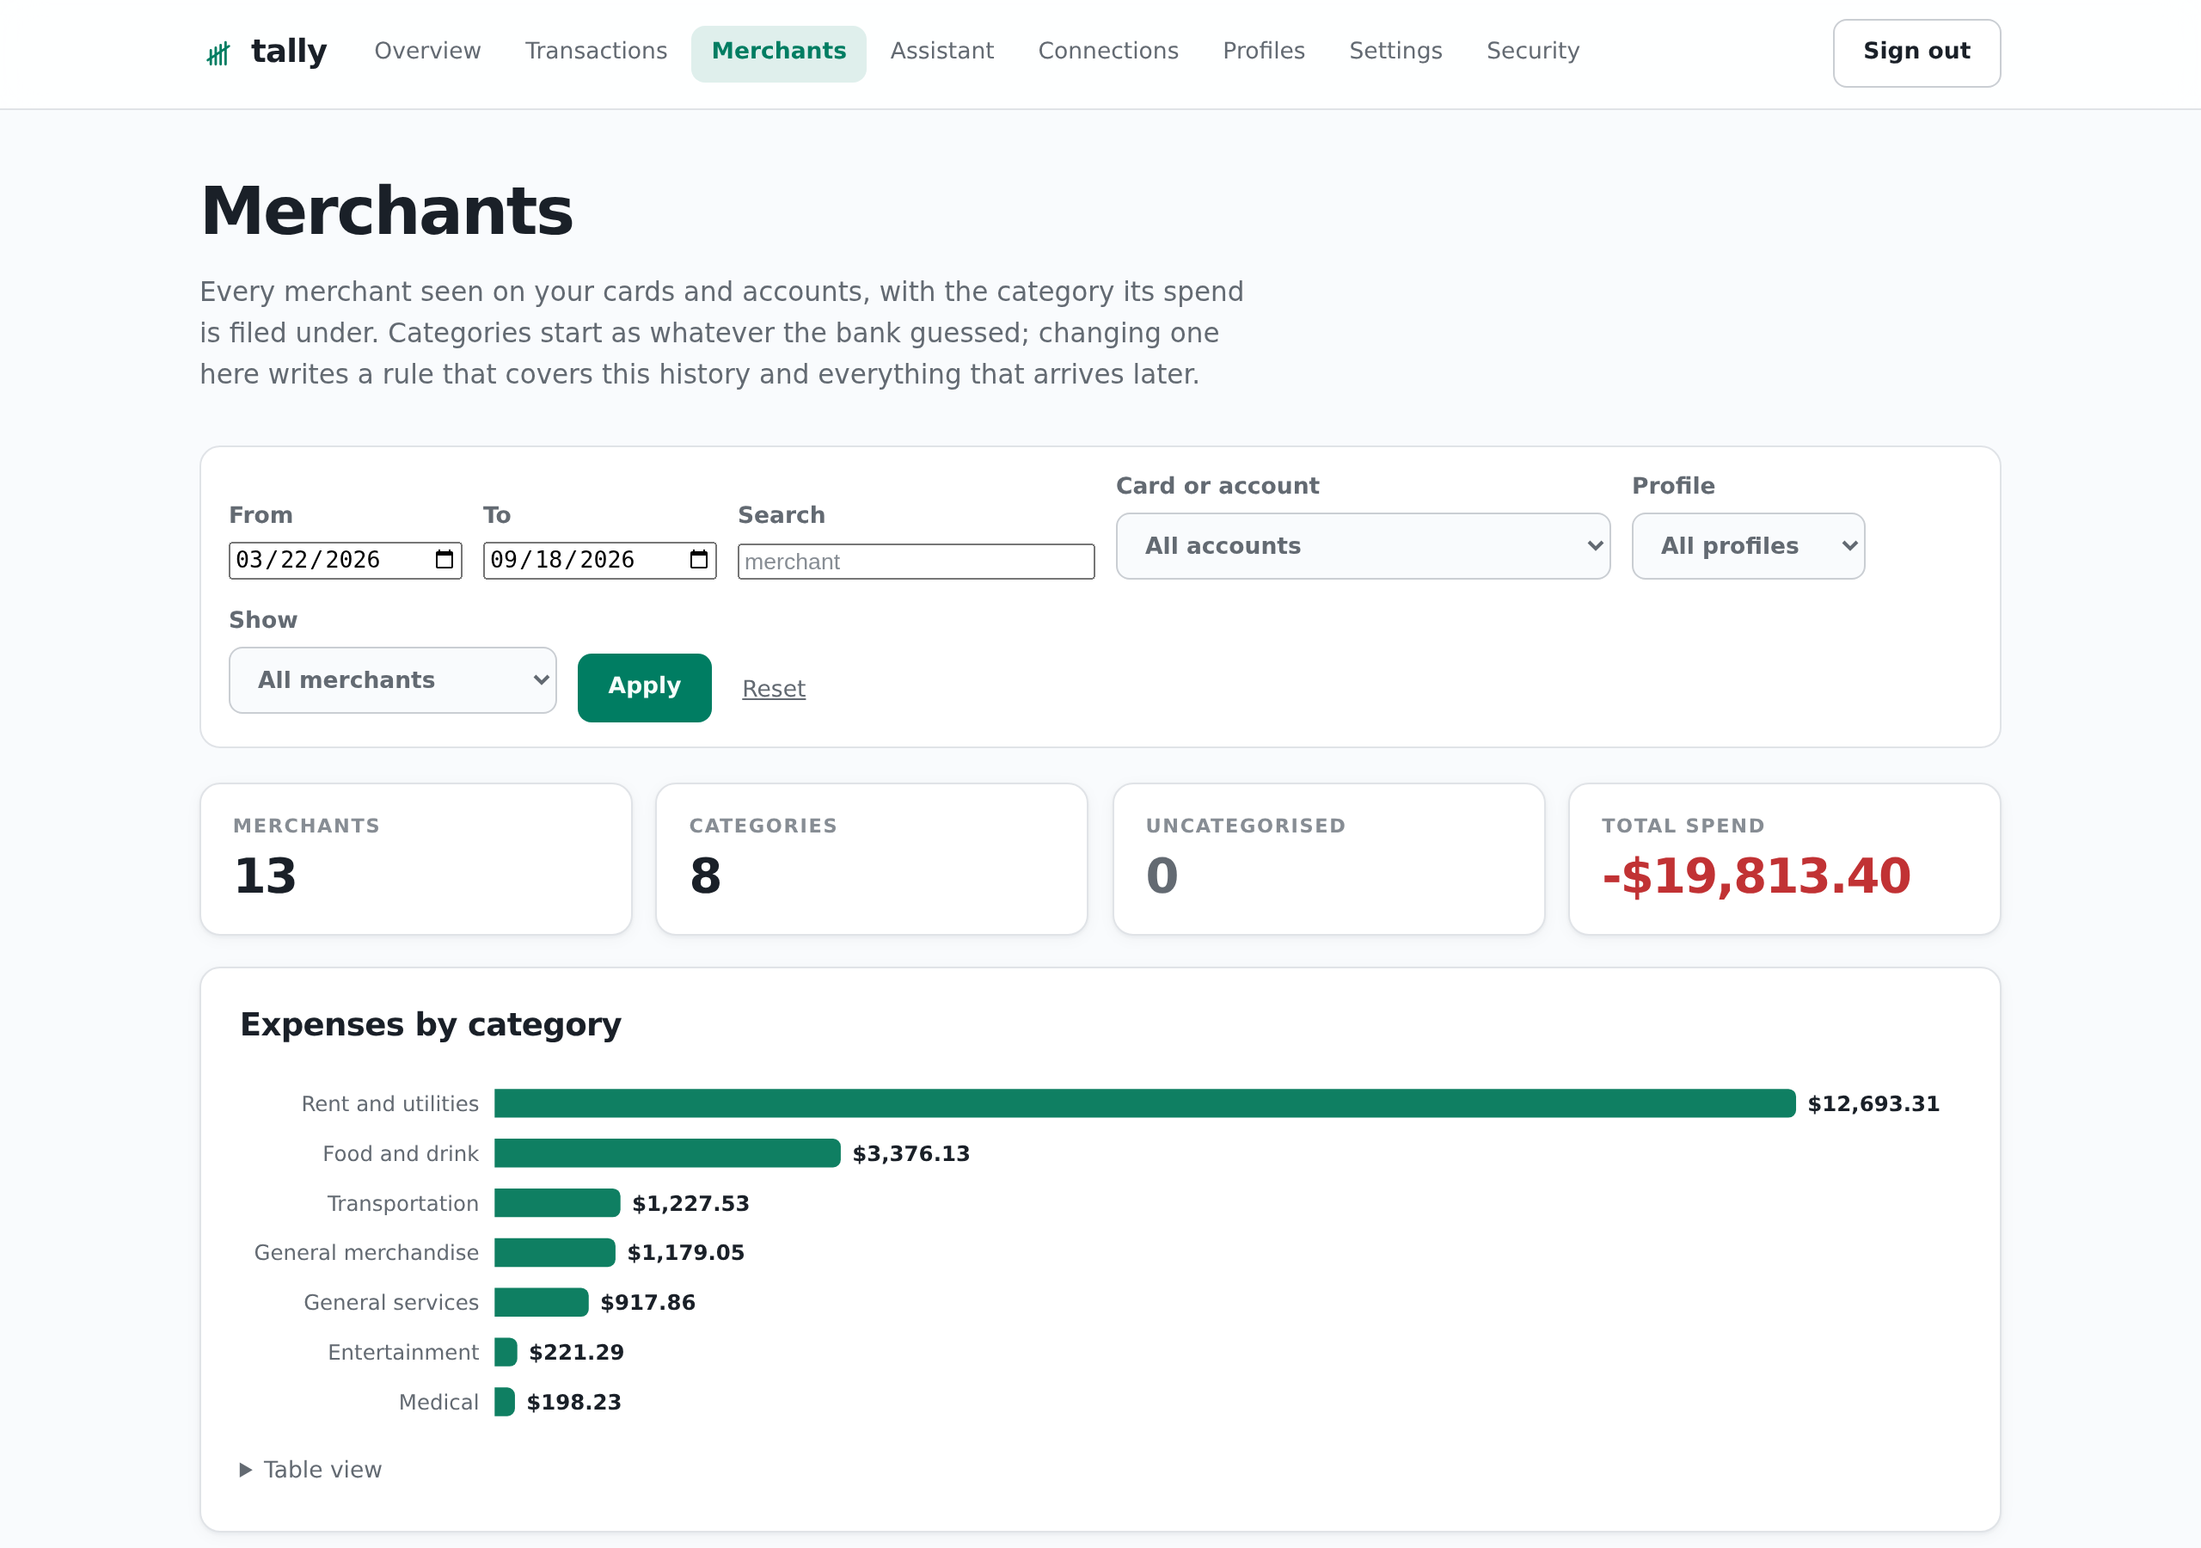Click the $1,227.53 amount
The height and width of the screenshot is (1548, 2201).
coord(690,1204)
